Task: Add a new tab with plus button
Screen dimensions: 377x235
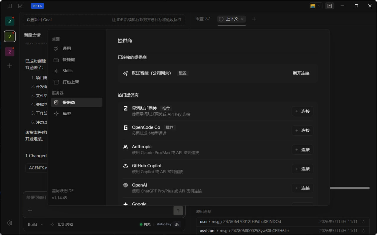Action: click(x=254, y=19)
